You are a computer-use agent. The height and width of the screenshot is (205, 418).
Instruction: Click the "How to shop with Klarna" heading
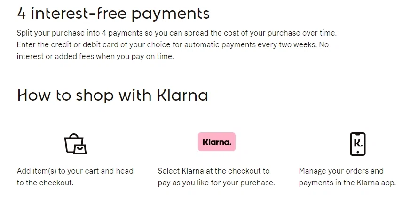(x=112, y=95)
